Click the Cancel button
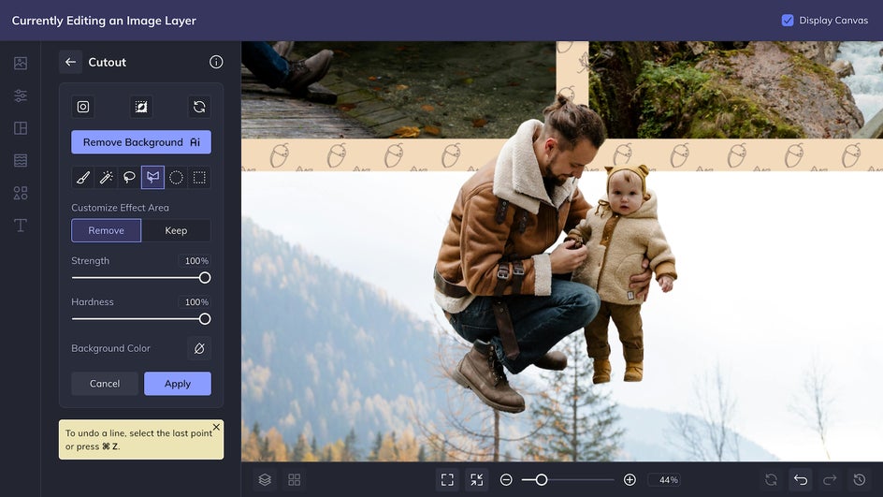Viewport: 883px width, 497px height. tap(105, 384)
